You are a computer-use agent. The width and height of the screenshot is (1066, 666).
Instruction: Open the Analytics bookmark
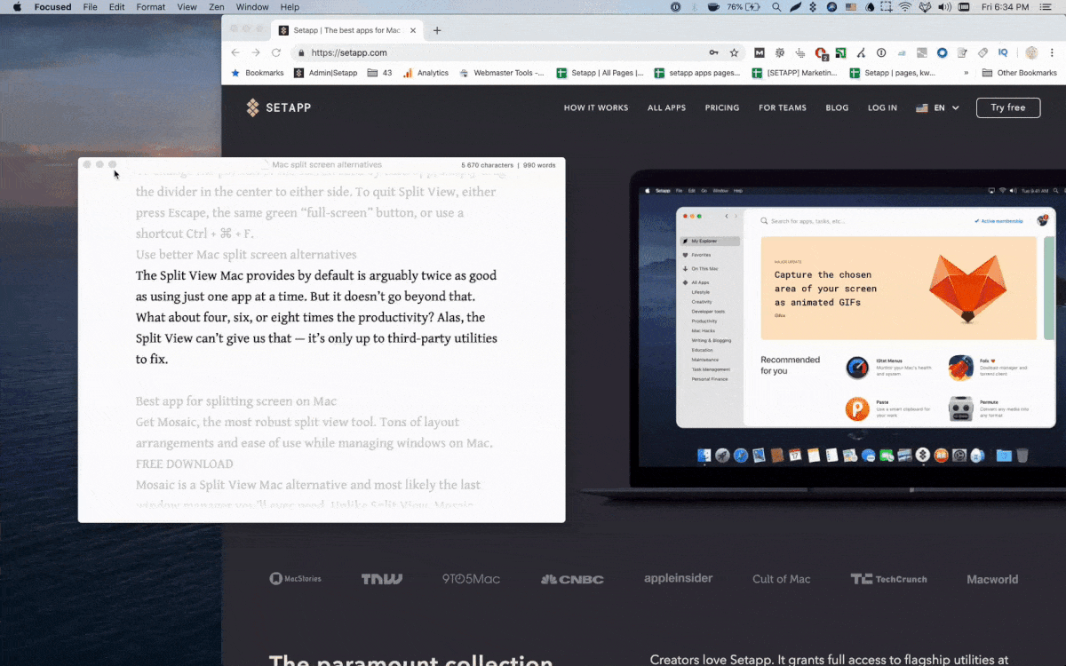pos(425,73)
